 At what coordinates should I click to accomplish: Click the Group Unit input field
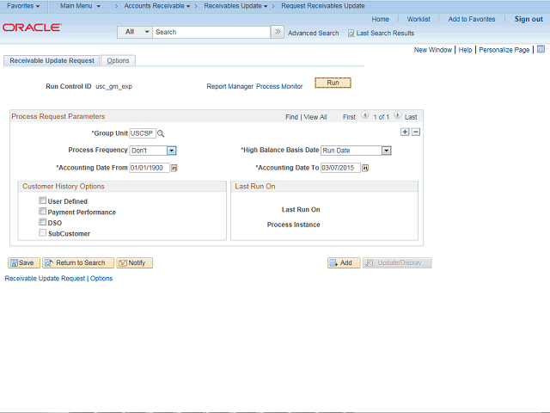click(x=143, y=133)
